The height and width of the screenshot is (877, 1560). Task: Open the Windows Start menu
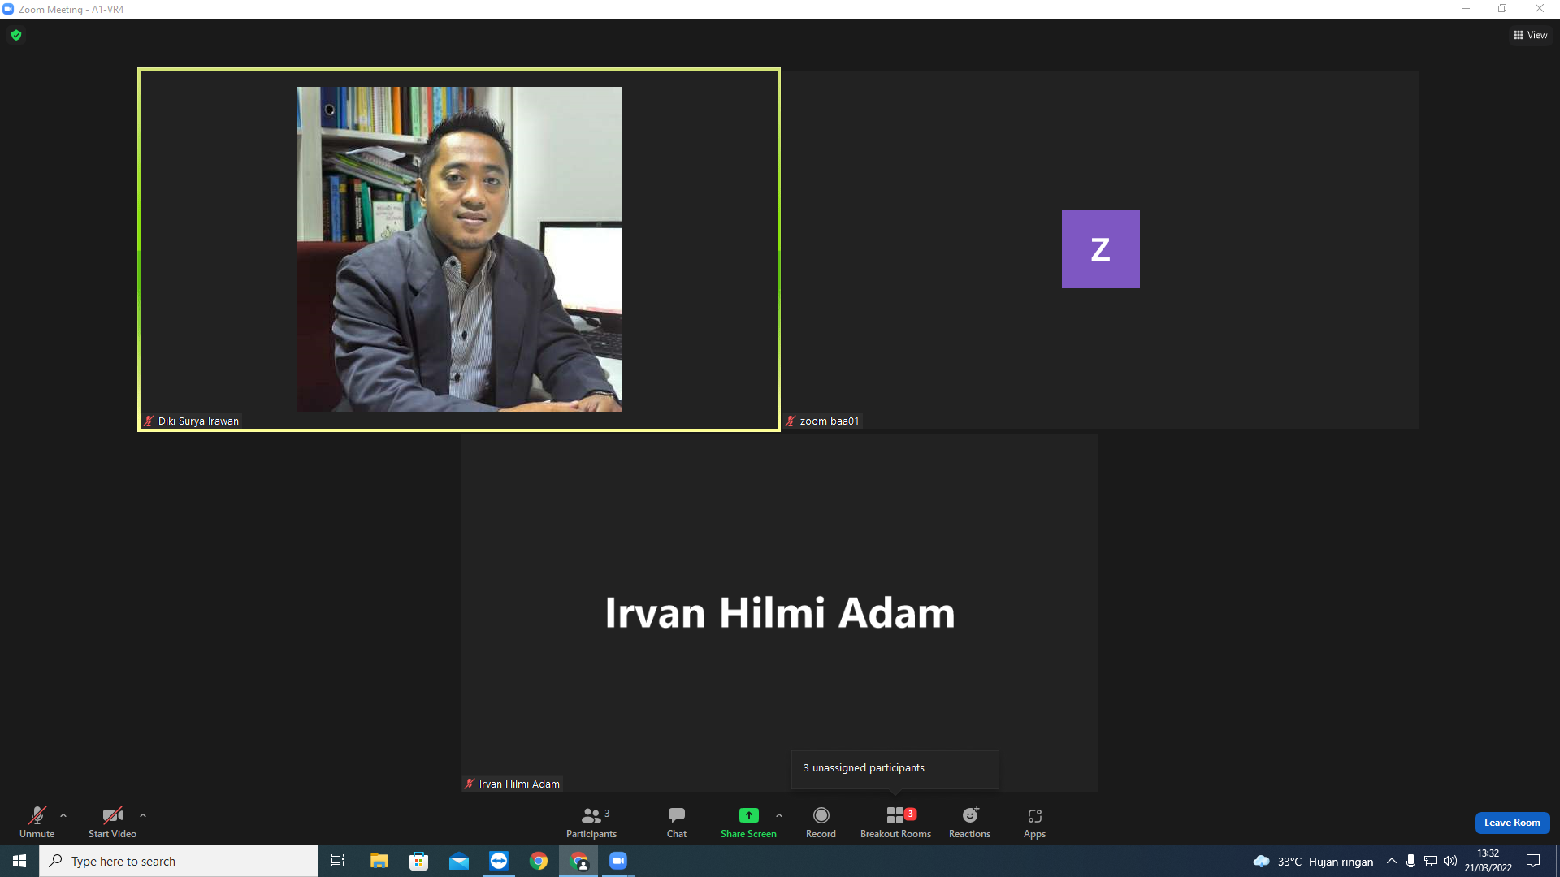click(19, 861)
